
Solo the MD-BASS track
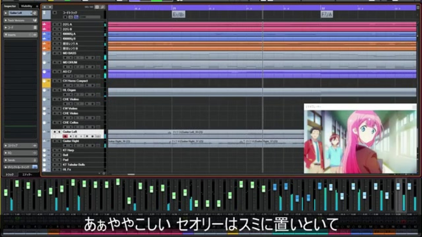click(59, 53)
